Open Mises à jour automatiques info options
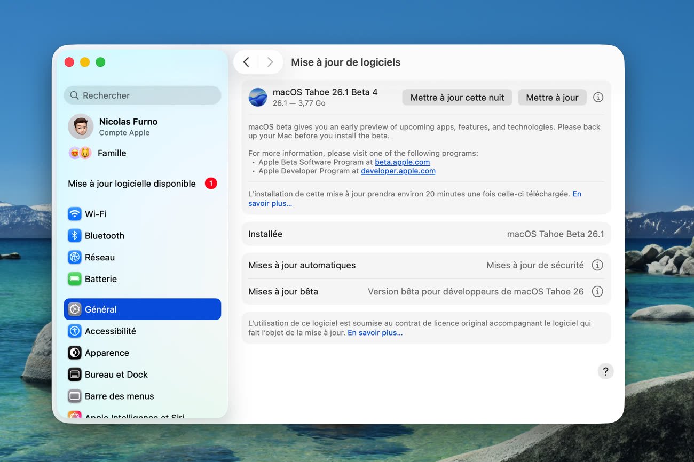Screen dimensions: 694x462 pyautogui.click(x=597, y=265)
